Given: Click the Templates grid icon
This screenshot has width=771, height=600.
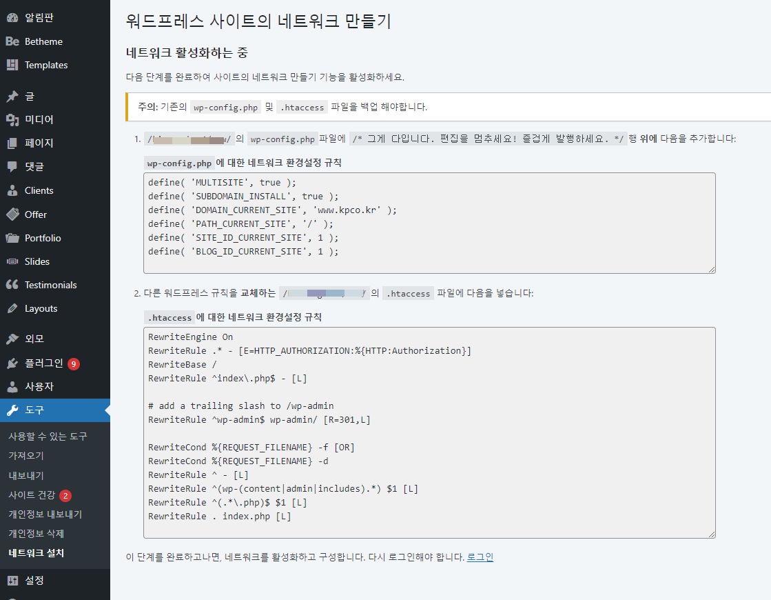Looking at the screenshot, I should (12, 65).
